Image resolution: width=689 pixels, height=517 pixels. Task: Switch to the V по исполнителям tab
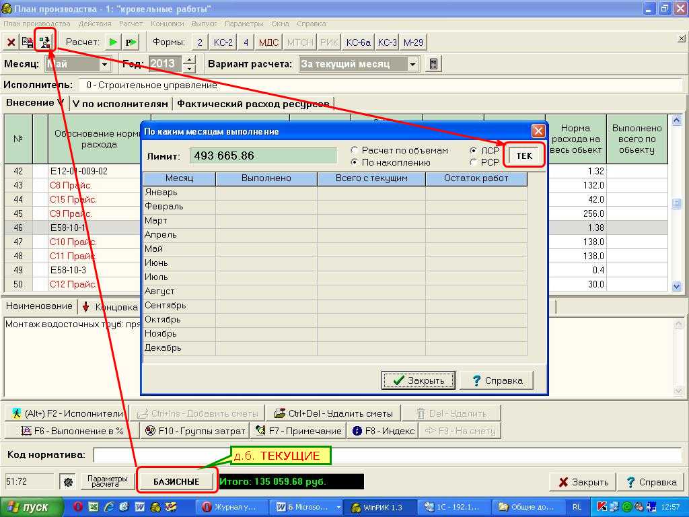[120, 104]
